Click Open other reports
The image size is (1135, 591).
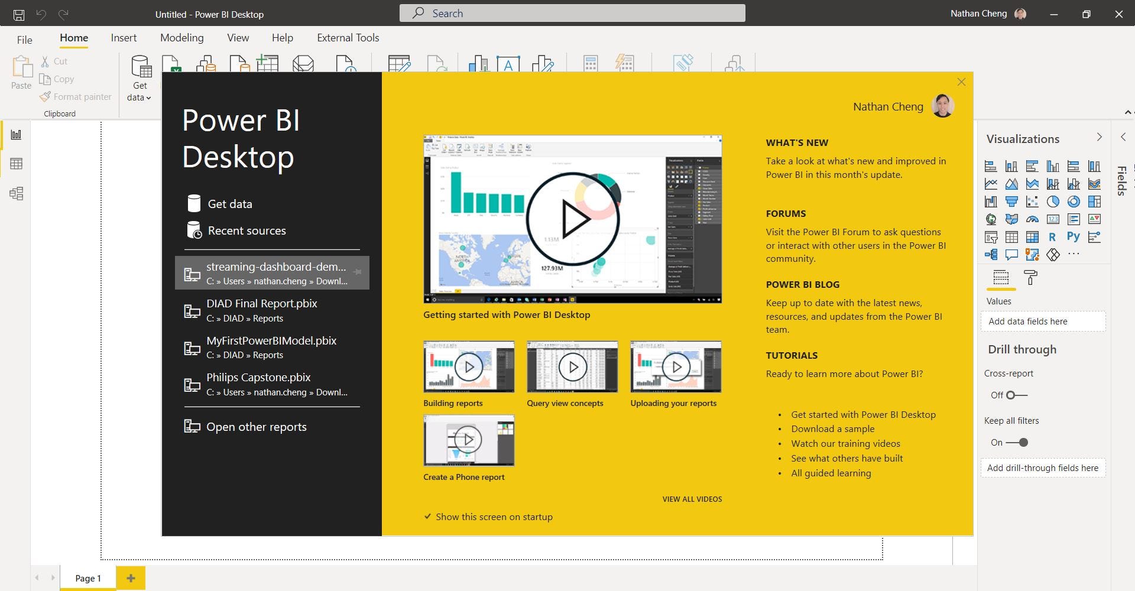[x=256, y=427]
